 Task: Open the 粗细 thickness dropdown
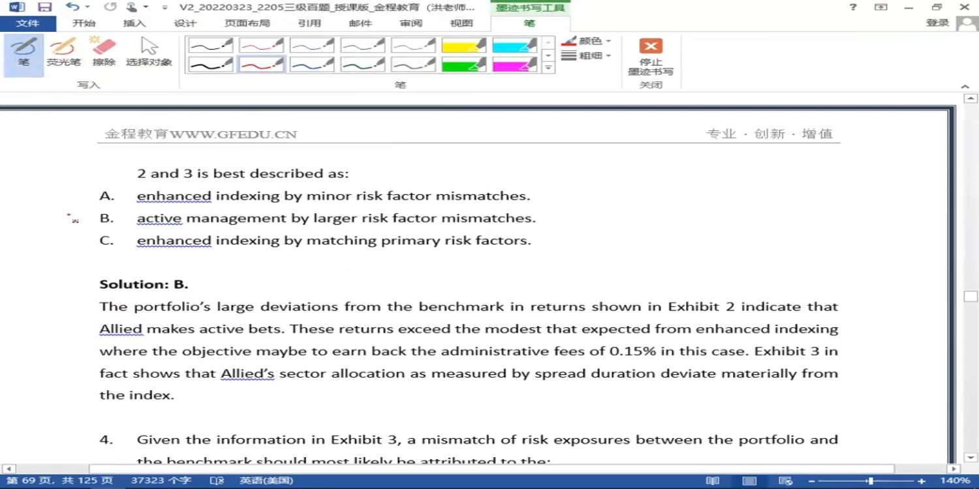click(586, 56)
